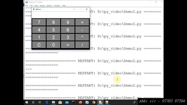This screenshot has width=187, height=105.
Task: Click the 0 digit button
Action: point(53,45)
